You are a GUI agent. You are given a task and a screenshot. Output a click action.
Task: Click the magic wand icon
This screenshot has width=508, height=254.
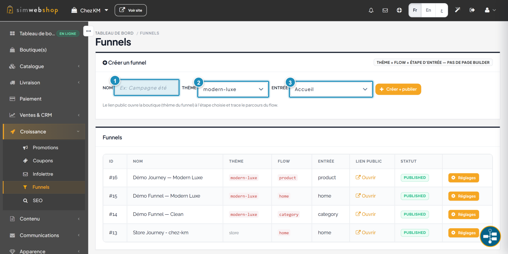(458, 10)
